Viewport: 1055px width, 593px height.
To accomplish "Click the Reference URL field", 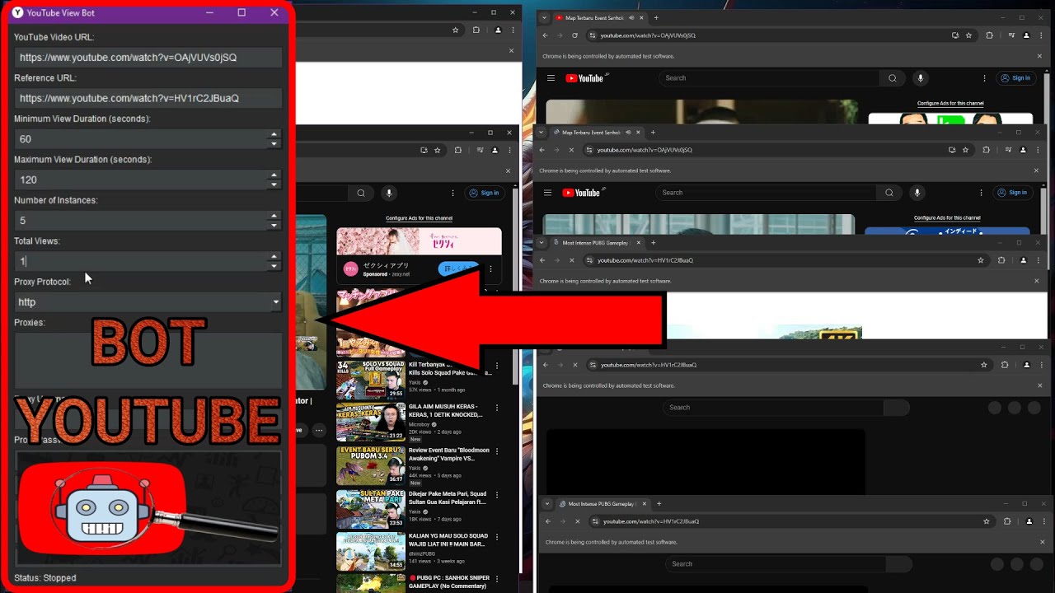I will [148, 98].
